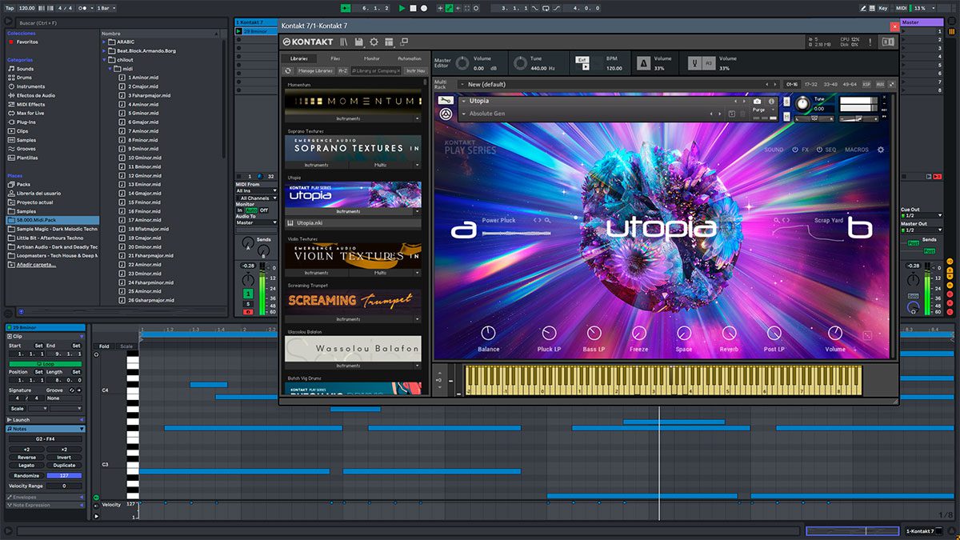The image size is (960, 540).
Task: Click the Manage Libraries button
Action: (x=315, y=70)
